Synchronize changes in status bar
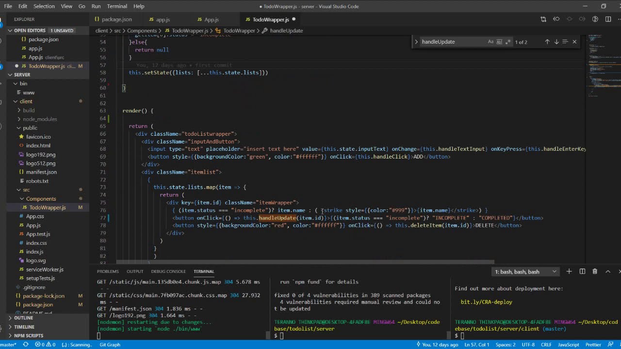The image size is (621, 349). click(x=26, y=345)
